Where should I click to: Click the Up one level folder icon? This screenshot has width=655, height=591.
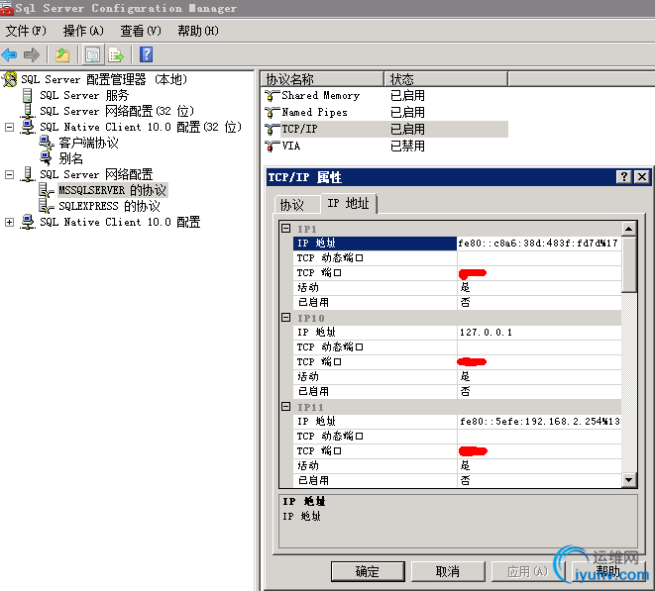click(x=62, y=54)
